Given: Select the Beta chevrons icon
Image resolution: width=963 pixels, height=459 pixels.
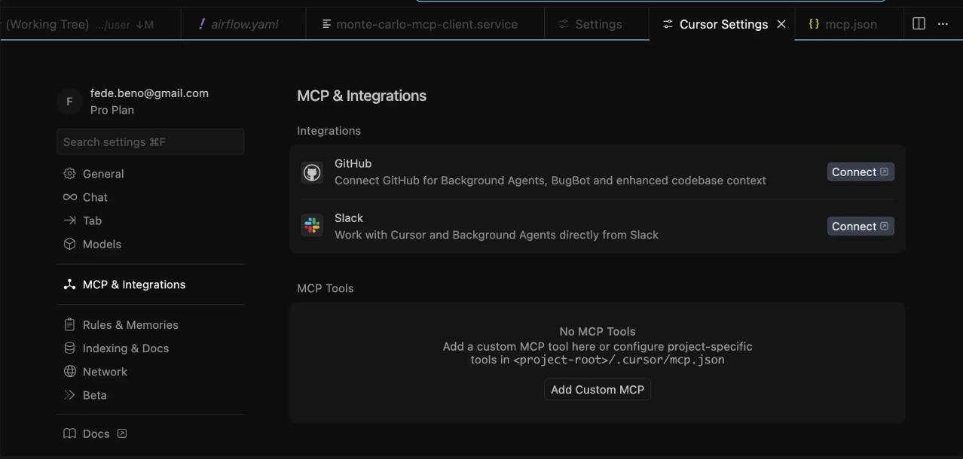Looking at the screenshot, I should tap(70, 395).
